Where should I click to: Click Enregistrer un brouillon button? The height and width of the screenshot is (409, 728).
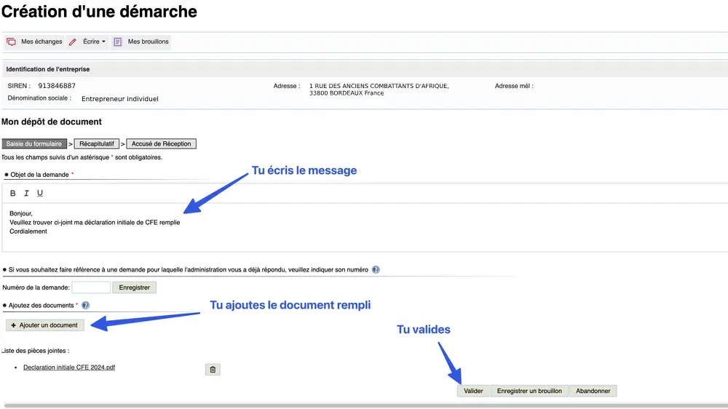(529, 391)
